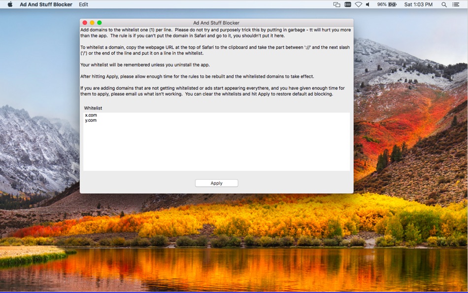The image size is (468, 293).
Task: Zoom window with the green button
Action: (x=100, y=23)
